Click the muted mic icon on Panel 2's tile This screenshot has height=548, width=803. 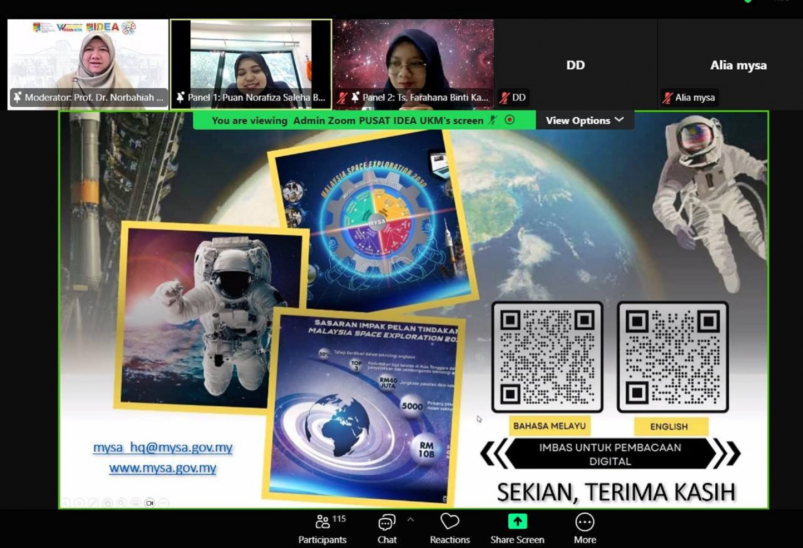[x=342, y=97]
